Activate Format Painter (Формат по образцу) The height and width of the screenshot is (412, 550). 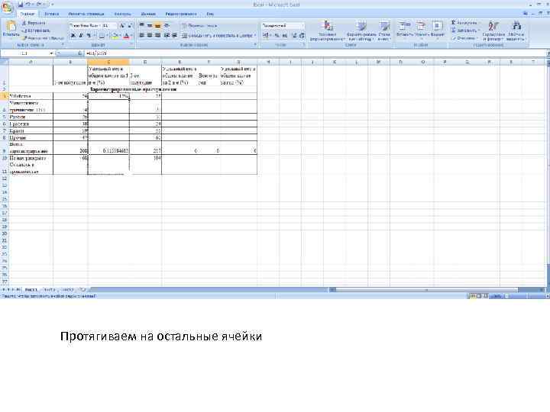43,38
